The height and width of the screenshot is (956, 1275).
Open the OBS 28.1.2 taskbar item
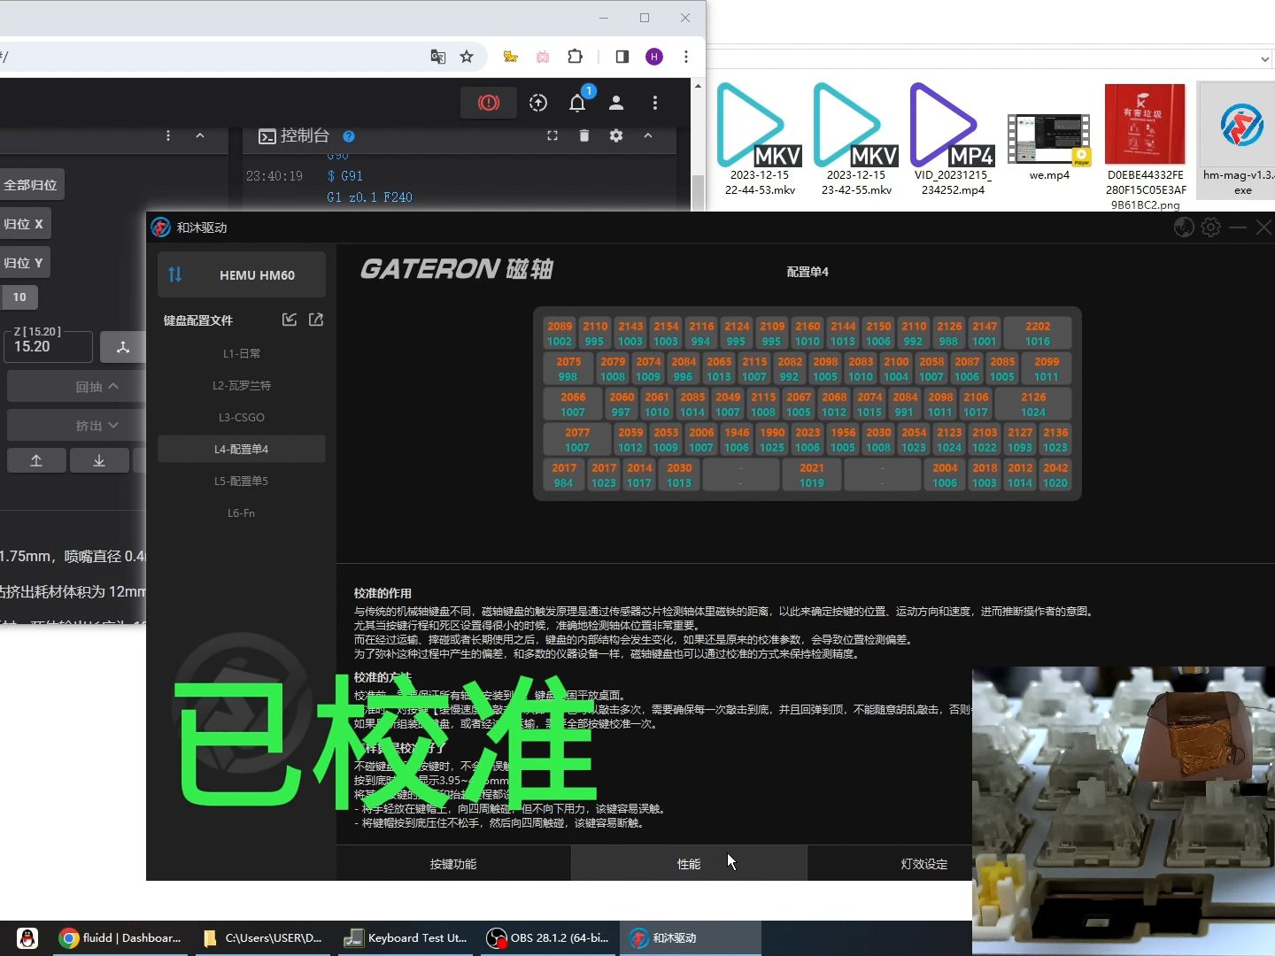click(548, 938)
